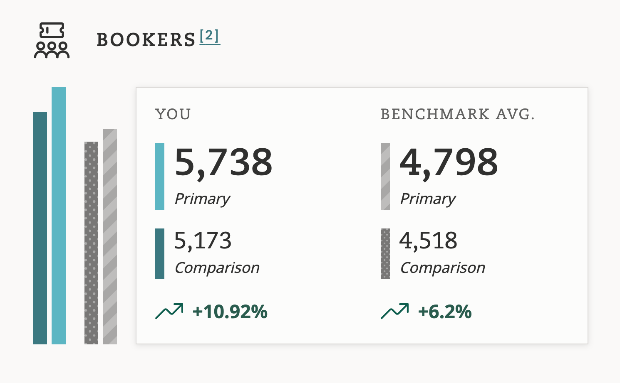Click the dark teal swatch beside 5,173
620x383 pixels.
click(x=160, y=253)
